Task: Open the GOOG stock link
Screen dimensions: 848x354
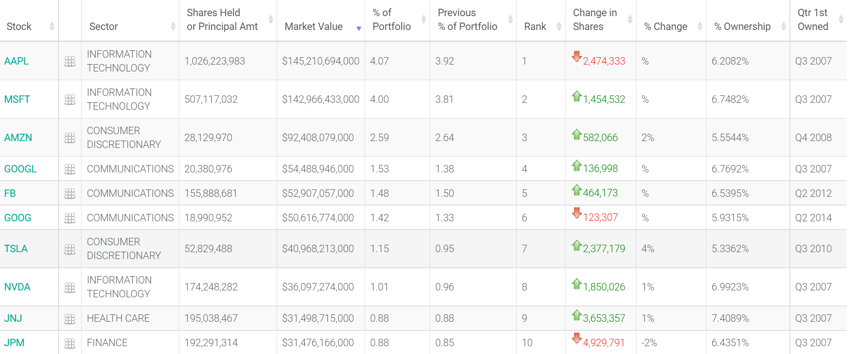Action: pos(18,218)
